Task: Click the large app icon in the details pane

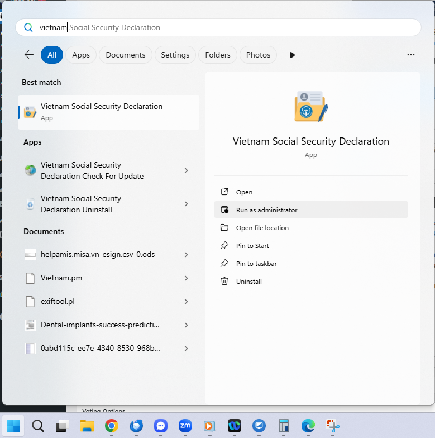Action: [x=311, y=106]
